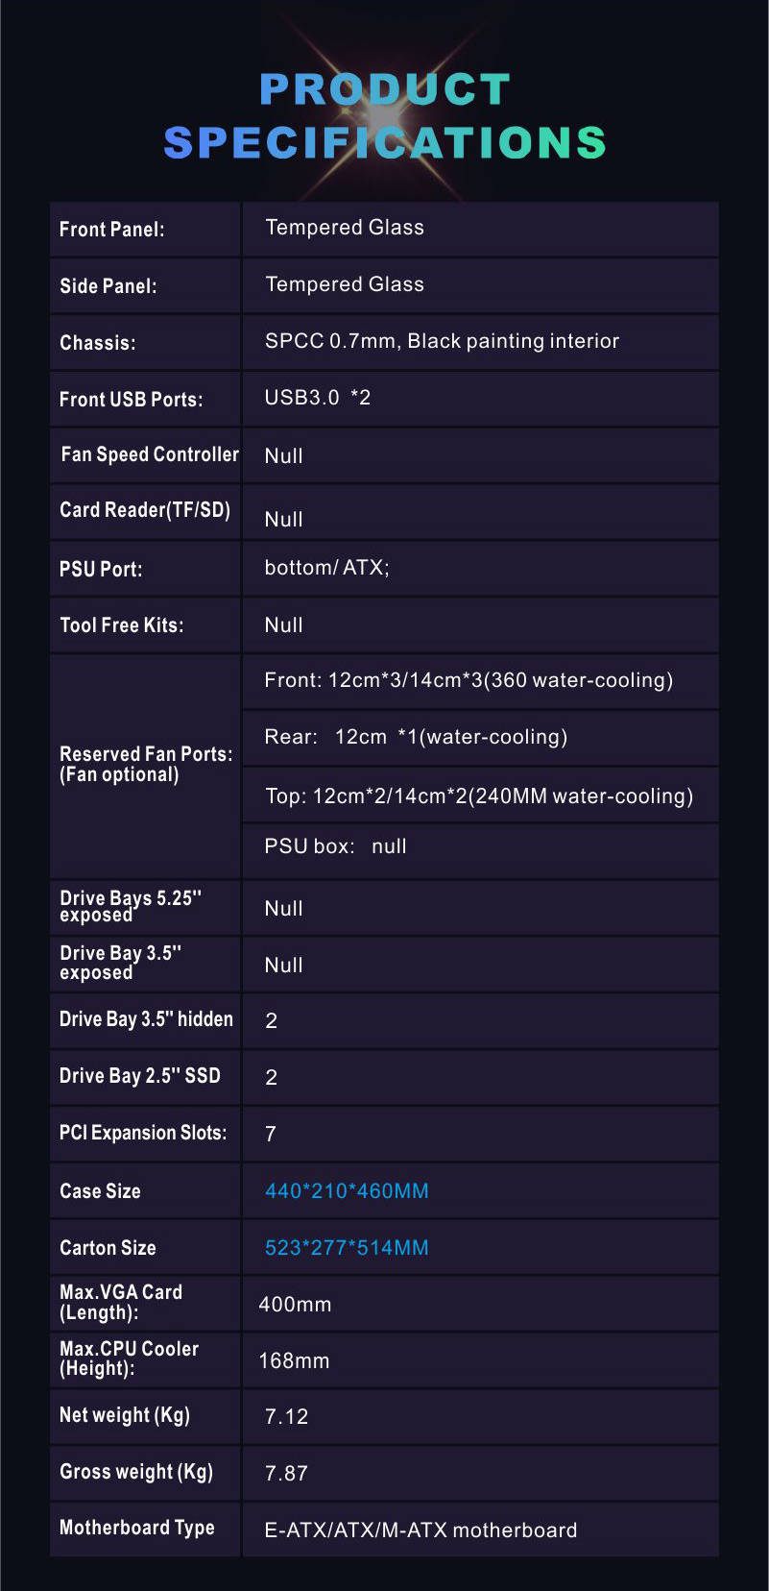Select the Max.VGA Card 400mm value
The image size is (769, 1591).
[x=295, y=1305]
